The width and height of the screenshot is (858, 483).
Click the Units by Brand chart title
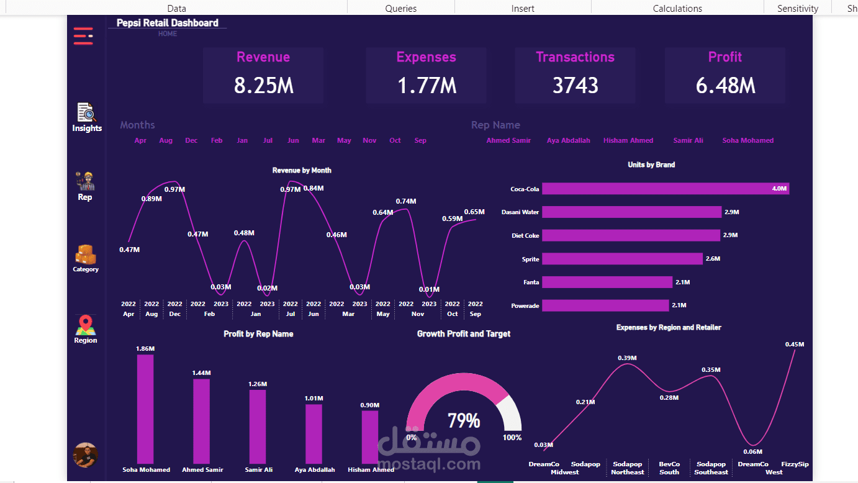[651, 165]
